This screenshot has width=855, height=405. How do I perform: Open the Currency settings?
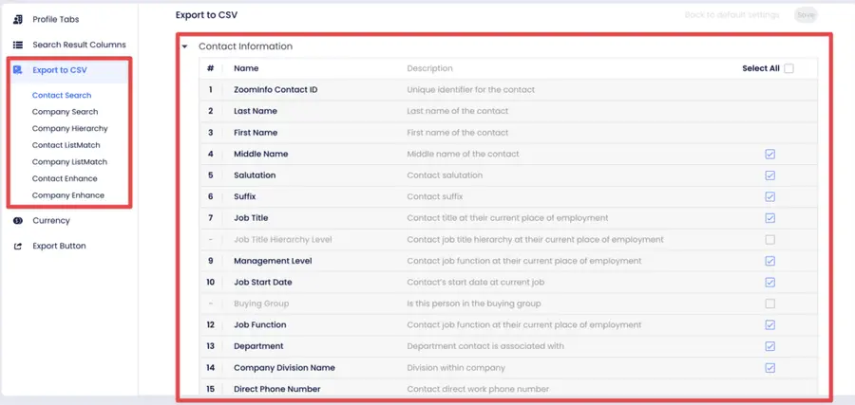point(51,220)
